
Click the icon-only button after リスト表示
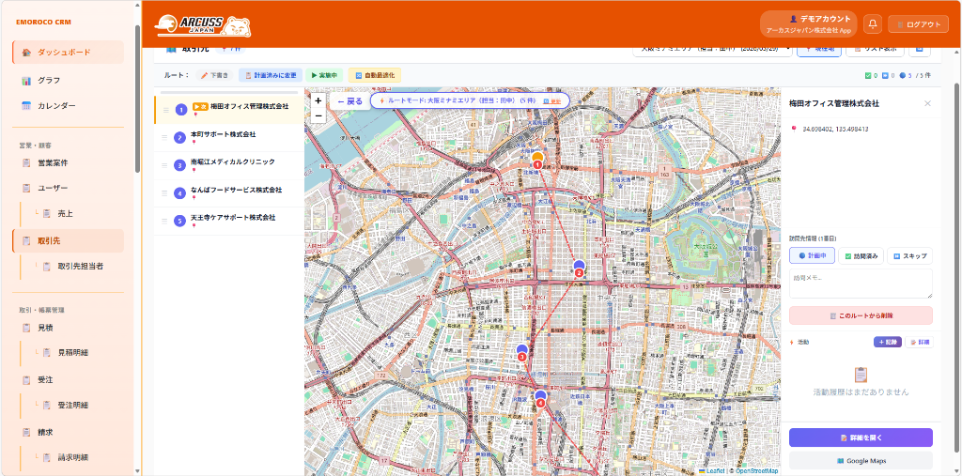click(x=920, y=49)
